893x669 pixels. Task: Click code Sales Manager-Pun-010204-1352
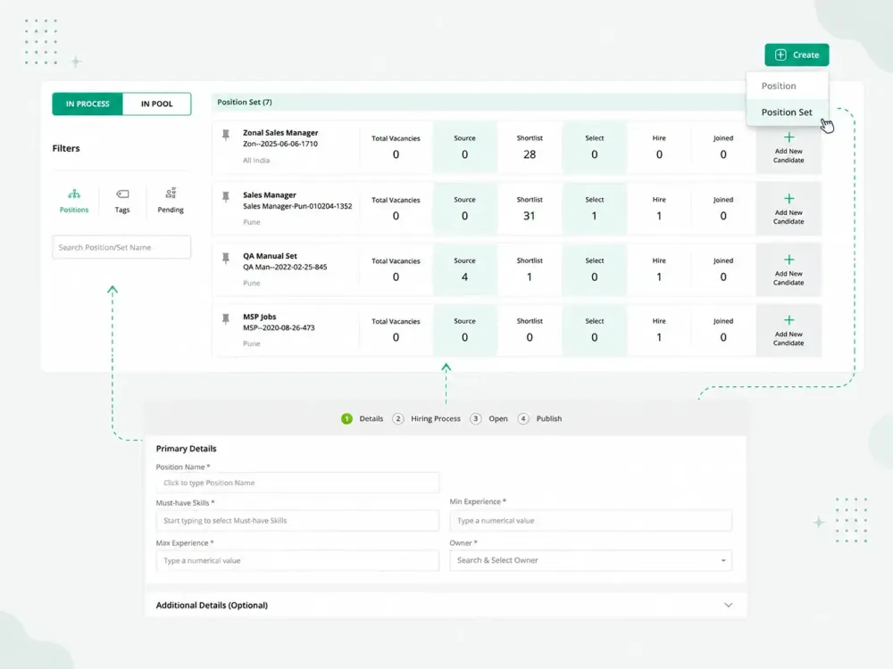point(297,206)
